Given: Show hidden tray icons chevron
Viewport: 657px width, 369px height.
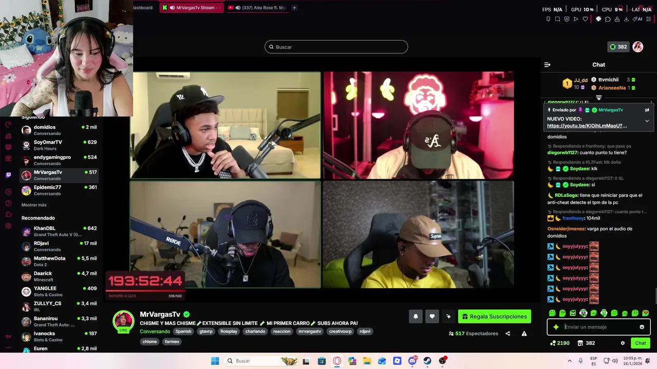Looking at the screenshot, I should [x=570, y=361].
